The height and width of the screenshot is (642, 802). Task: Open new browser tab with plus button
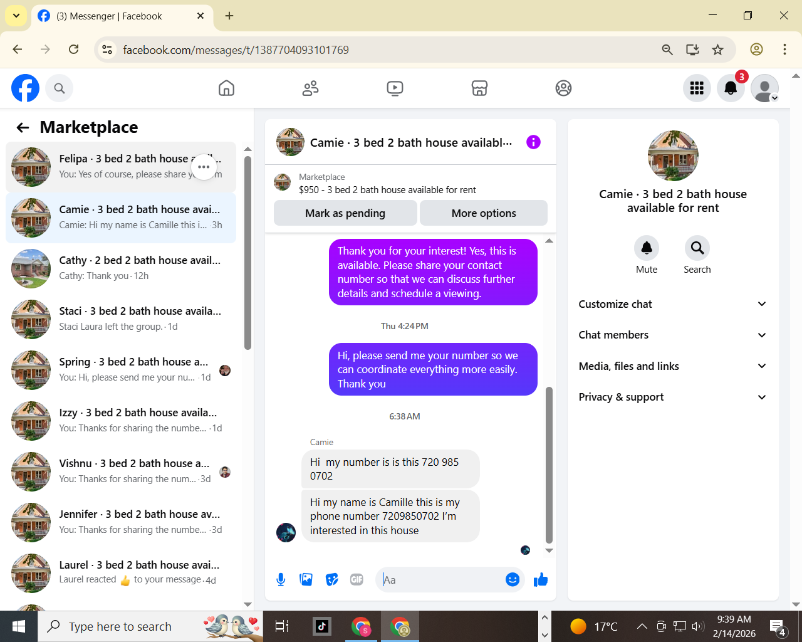point(229,16)
